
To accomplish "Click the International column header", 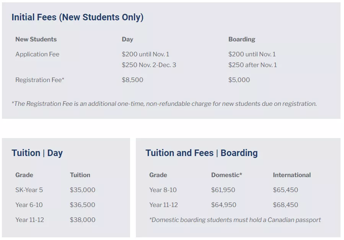I will click(x=292, y=175).
